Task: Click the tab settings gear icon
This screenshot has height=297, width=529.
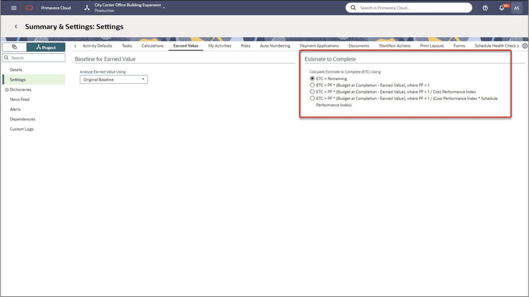Action: click(525, 46)
